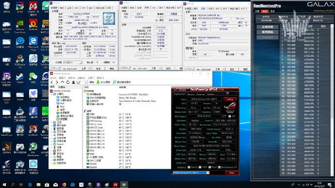
Task: Open Task View on the taskbar
Action: (21, 185)
